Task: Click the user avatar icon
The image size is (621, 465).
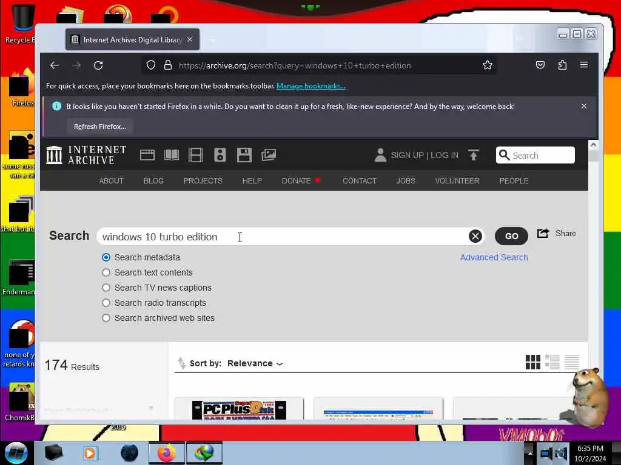Action: click(x=380, y=155)
